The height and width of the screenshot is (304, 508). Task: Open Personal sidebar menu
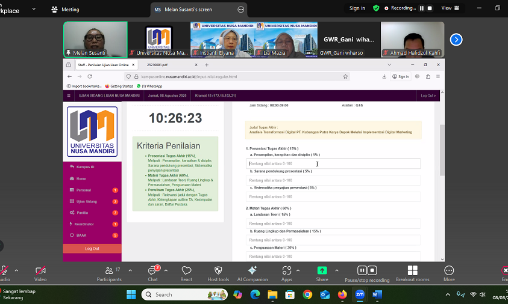pyautogui.click(x=92, y=190)
